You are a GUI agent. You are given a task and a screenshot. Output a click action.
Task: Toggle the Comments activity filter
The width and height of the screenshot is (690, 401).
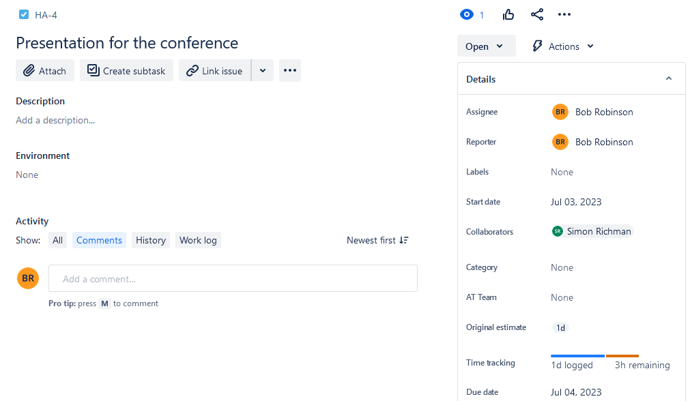[x=99, y=240]
